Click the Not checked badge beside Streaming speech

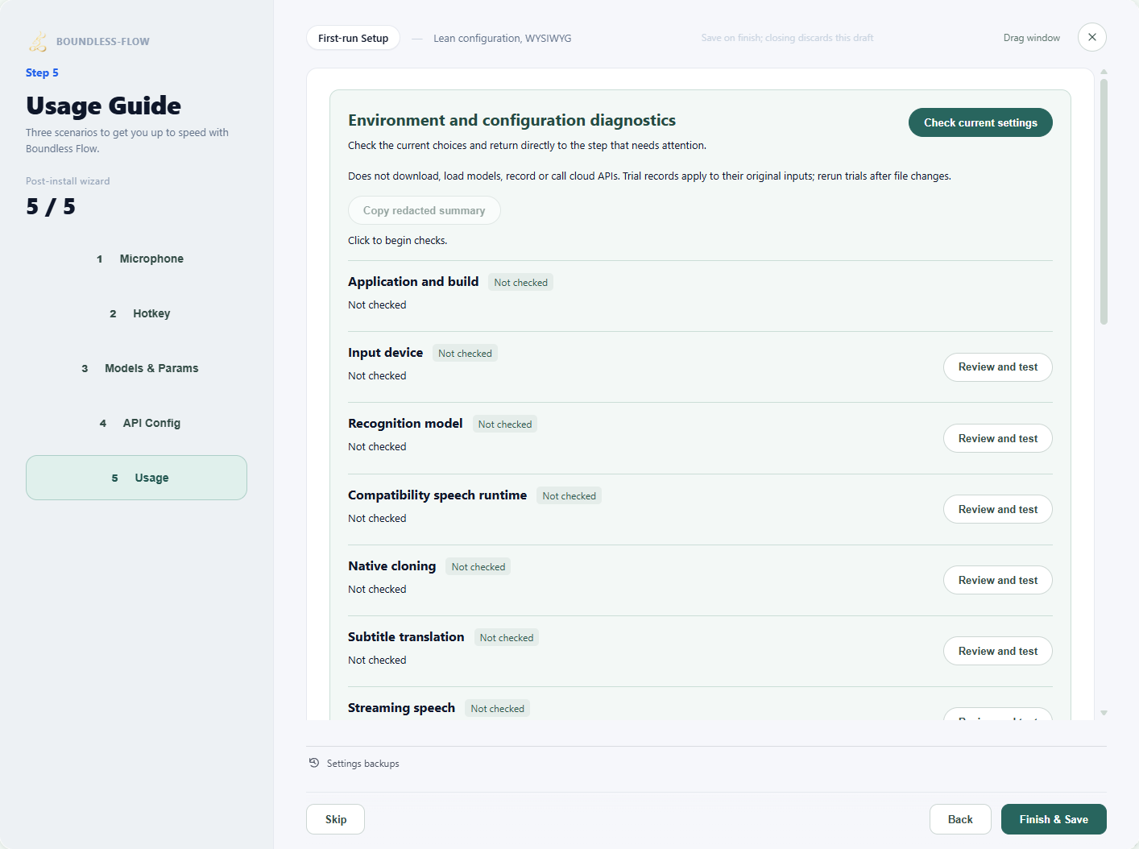tap(497, 709)
